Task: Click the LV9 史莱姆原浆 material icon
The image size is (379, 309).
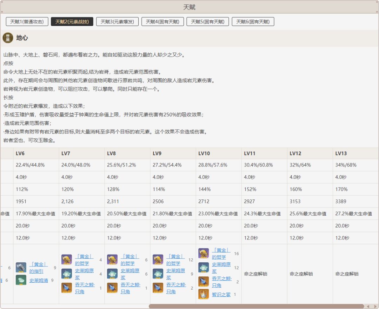Action: point(158,274)
